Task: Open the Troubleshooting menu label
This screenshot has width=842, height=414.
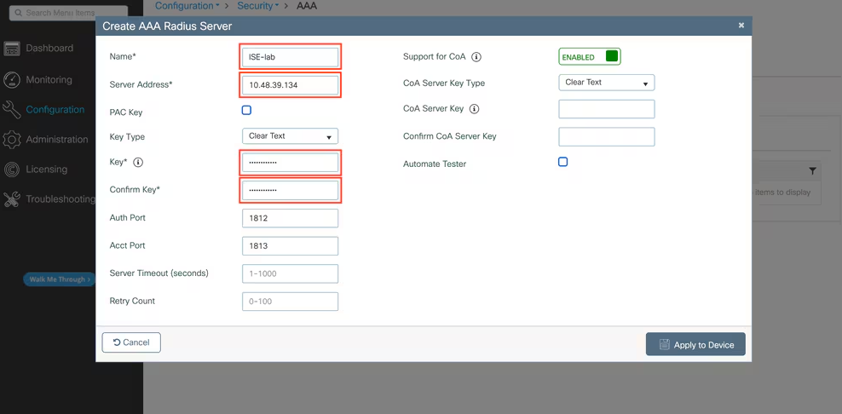Action: (61, 199)
